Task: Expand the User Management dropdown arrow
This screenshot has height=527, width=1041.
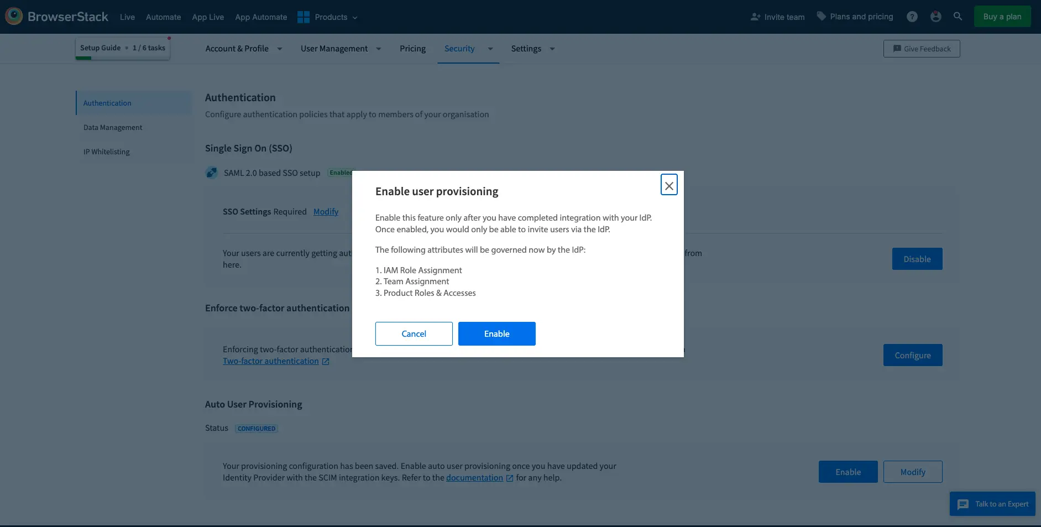Action: tap(379, 49)
